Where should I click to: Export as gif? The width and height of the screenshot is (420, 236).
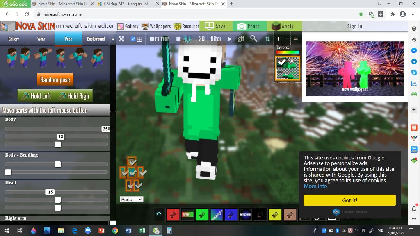[241, 39]
